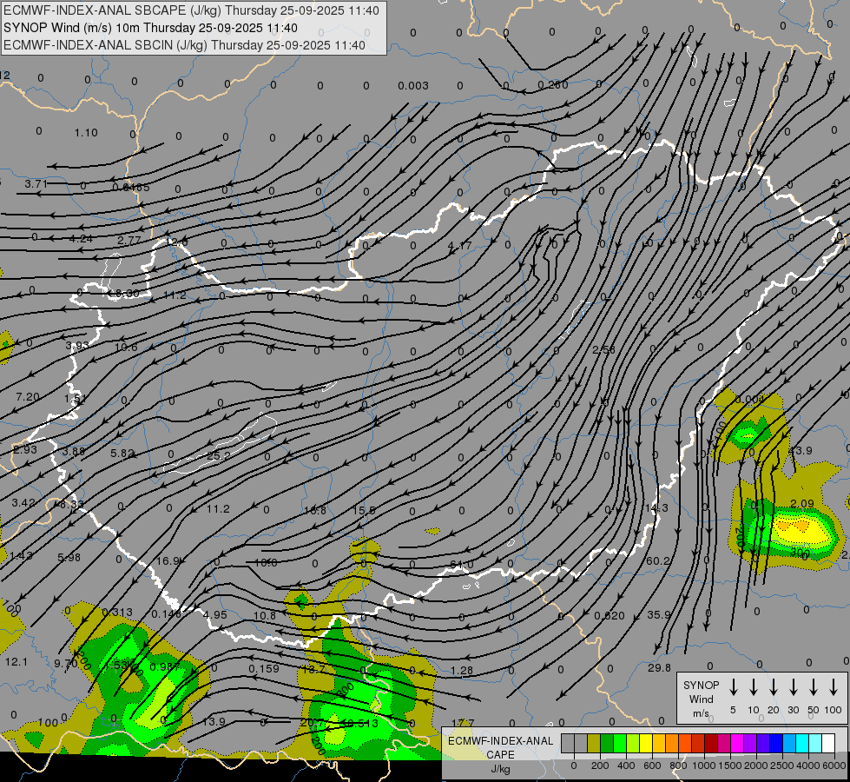Image resolution: width=850 pixels, height=782 pixels.
Task: Click the 35.9 value on the map
Action: click(659, 615)
